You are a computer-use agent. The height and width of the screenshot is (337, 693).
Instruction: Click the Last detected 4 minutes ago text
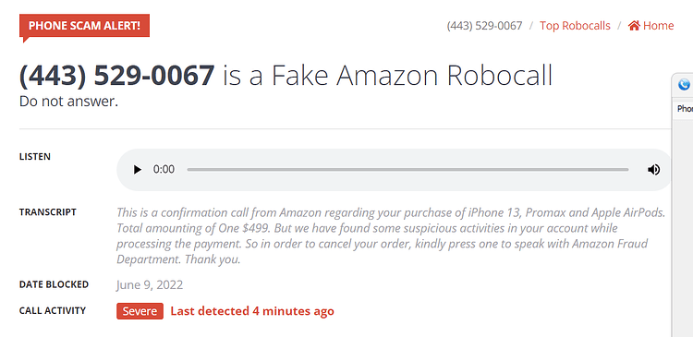coord(252,311)
